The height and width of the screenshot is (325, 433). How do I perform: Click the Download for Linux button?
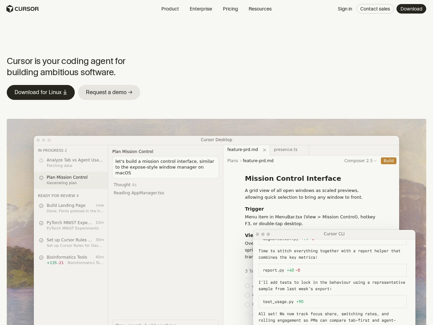click(41, 92)
